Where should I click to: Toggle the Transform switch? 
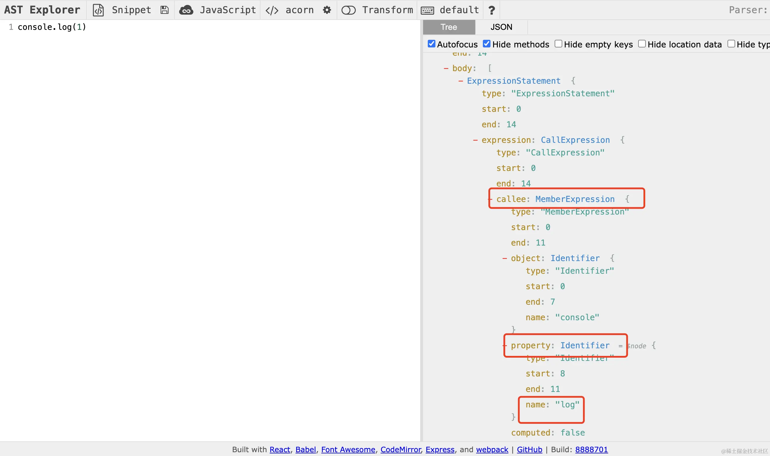(348, 10)
